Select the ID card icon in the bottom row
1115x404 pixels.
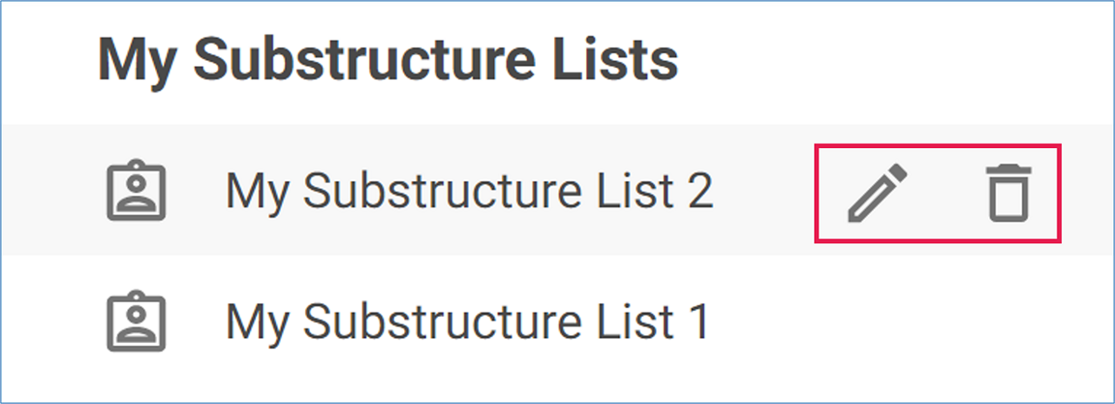pyautogui.click(x=136, y=322)
